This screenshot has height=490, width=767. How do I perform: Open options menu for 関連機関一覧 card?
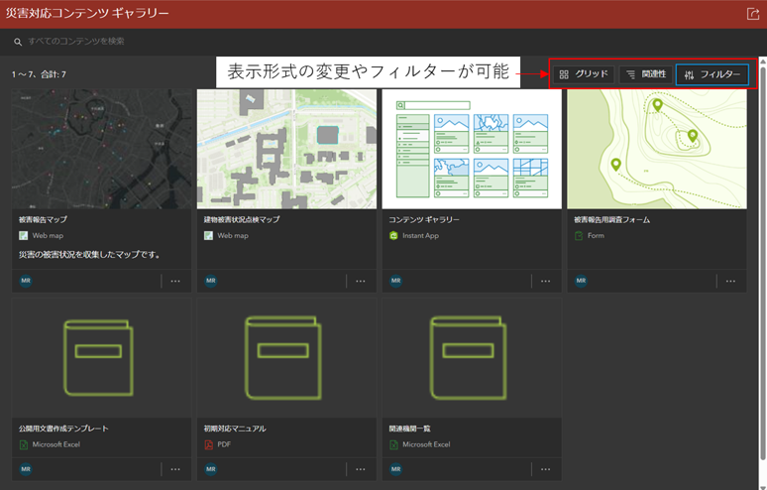(546, 469)
